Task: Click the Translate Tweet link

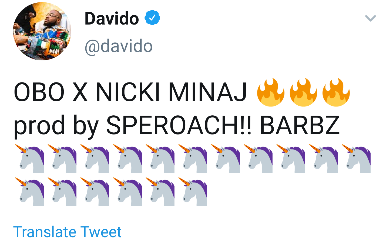Action: 67,232
